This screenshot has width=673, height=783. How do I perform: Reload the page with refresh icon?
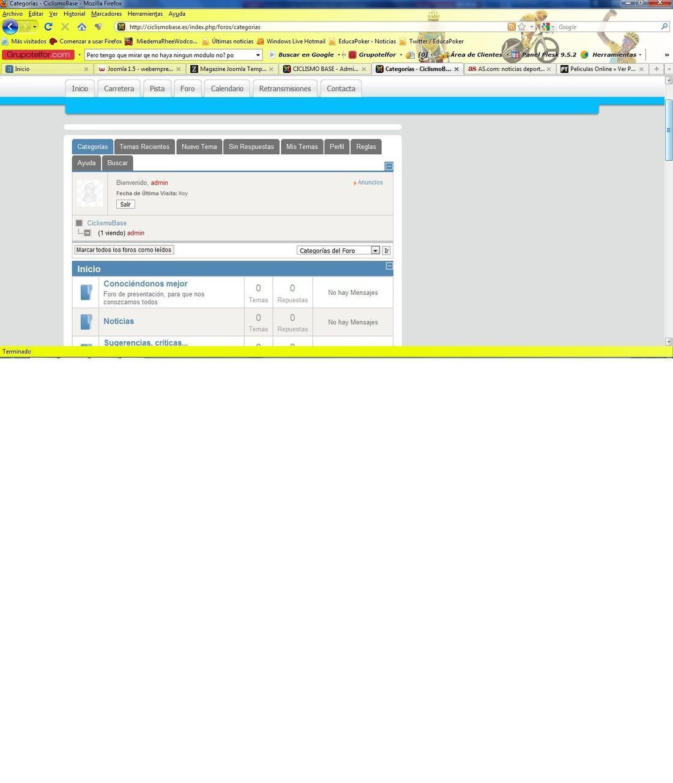[x=48, y=27]
